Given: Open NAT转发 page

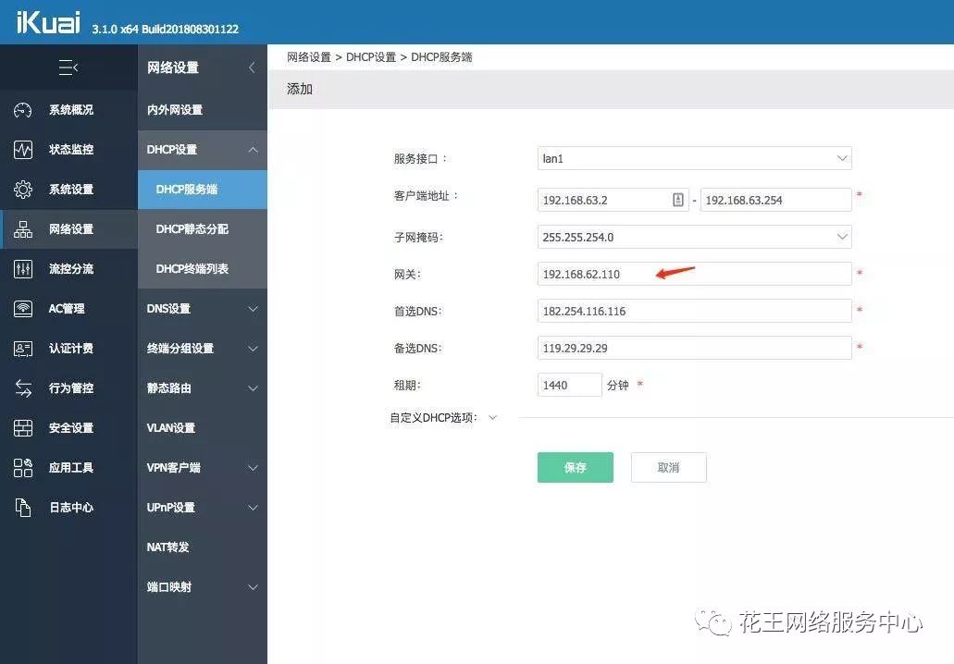Looking at the screenshot, I should [x=202, y=547].
